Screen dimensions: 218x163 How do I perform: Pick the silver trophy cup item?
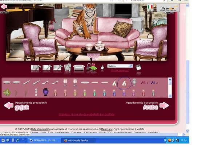(134, 83)
